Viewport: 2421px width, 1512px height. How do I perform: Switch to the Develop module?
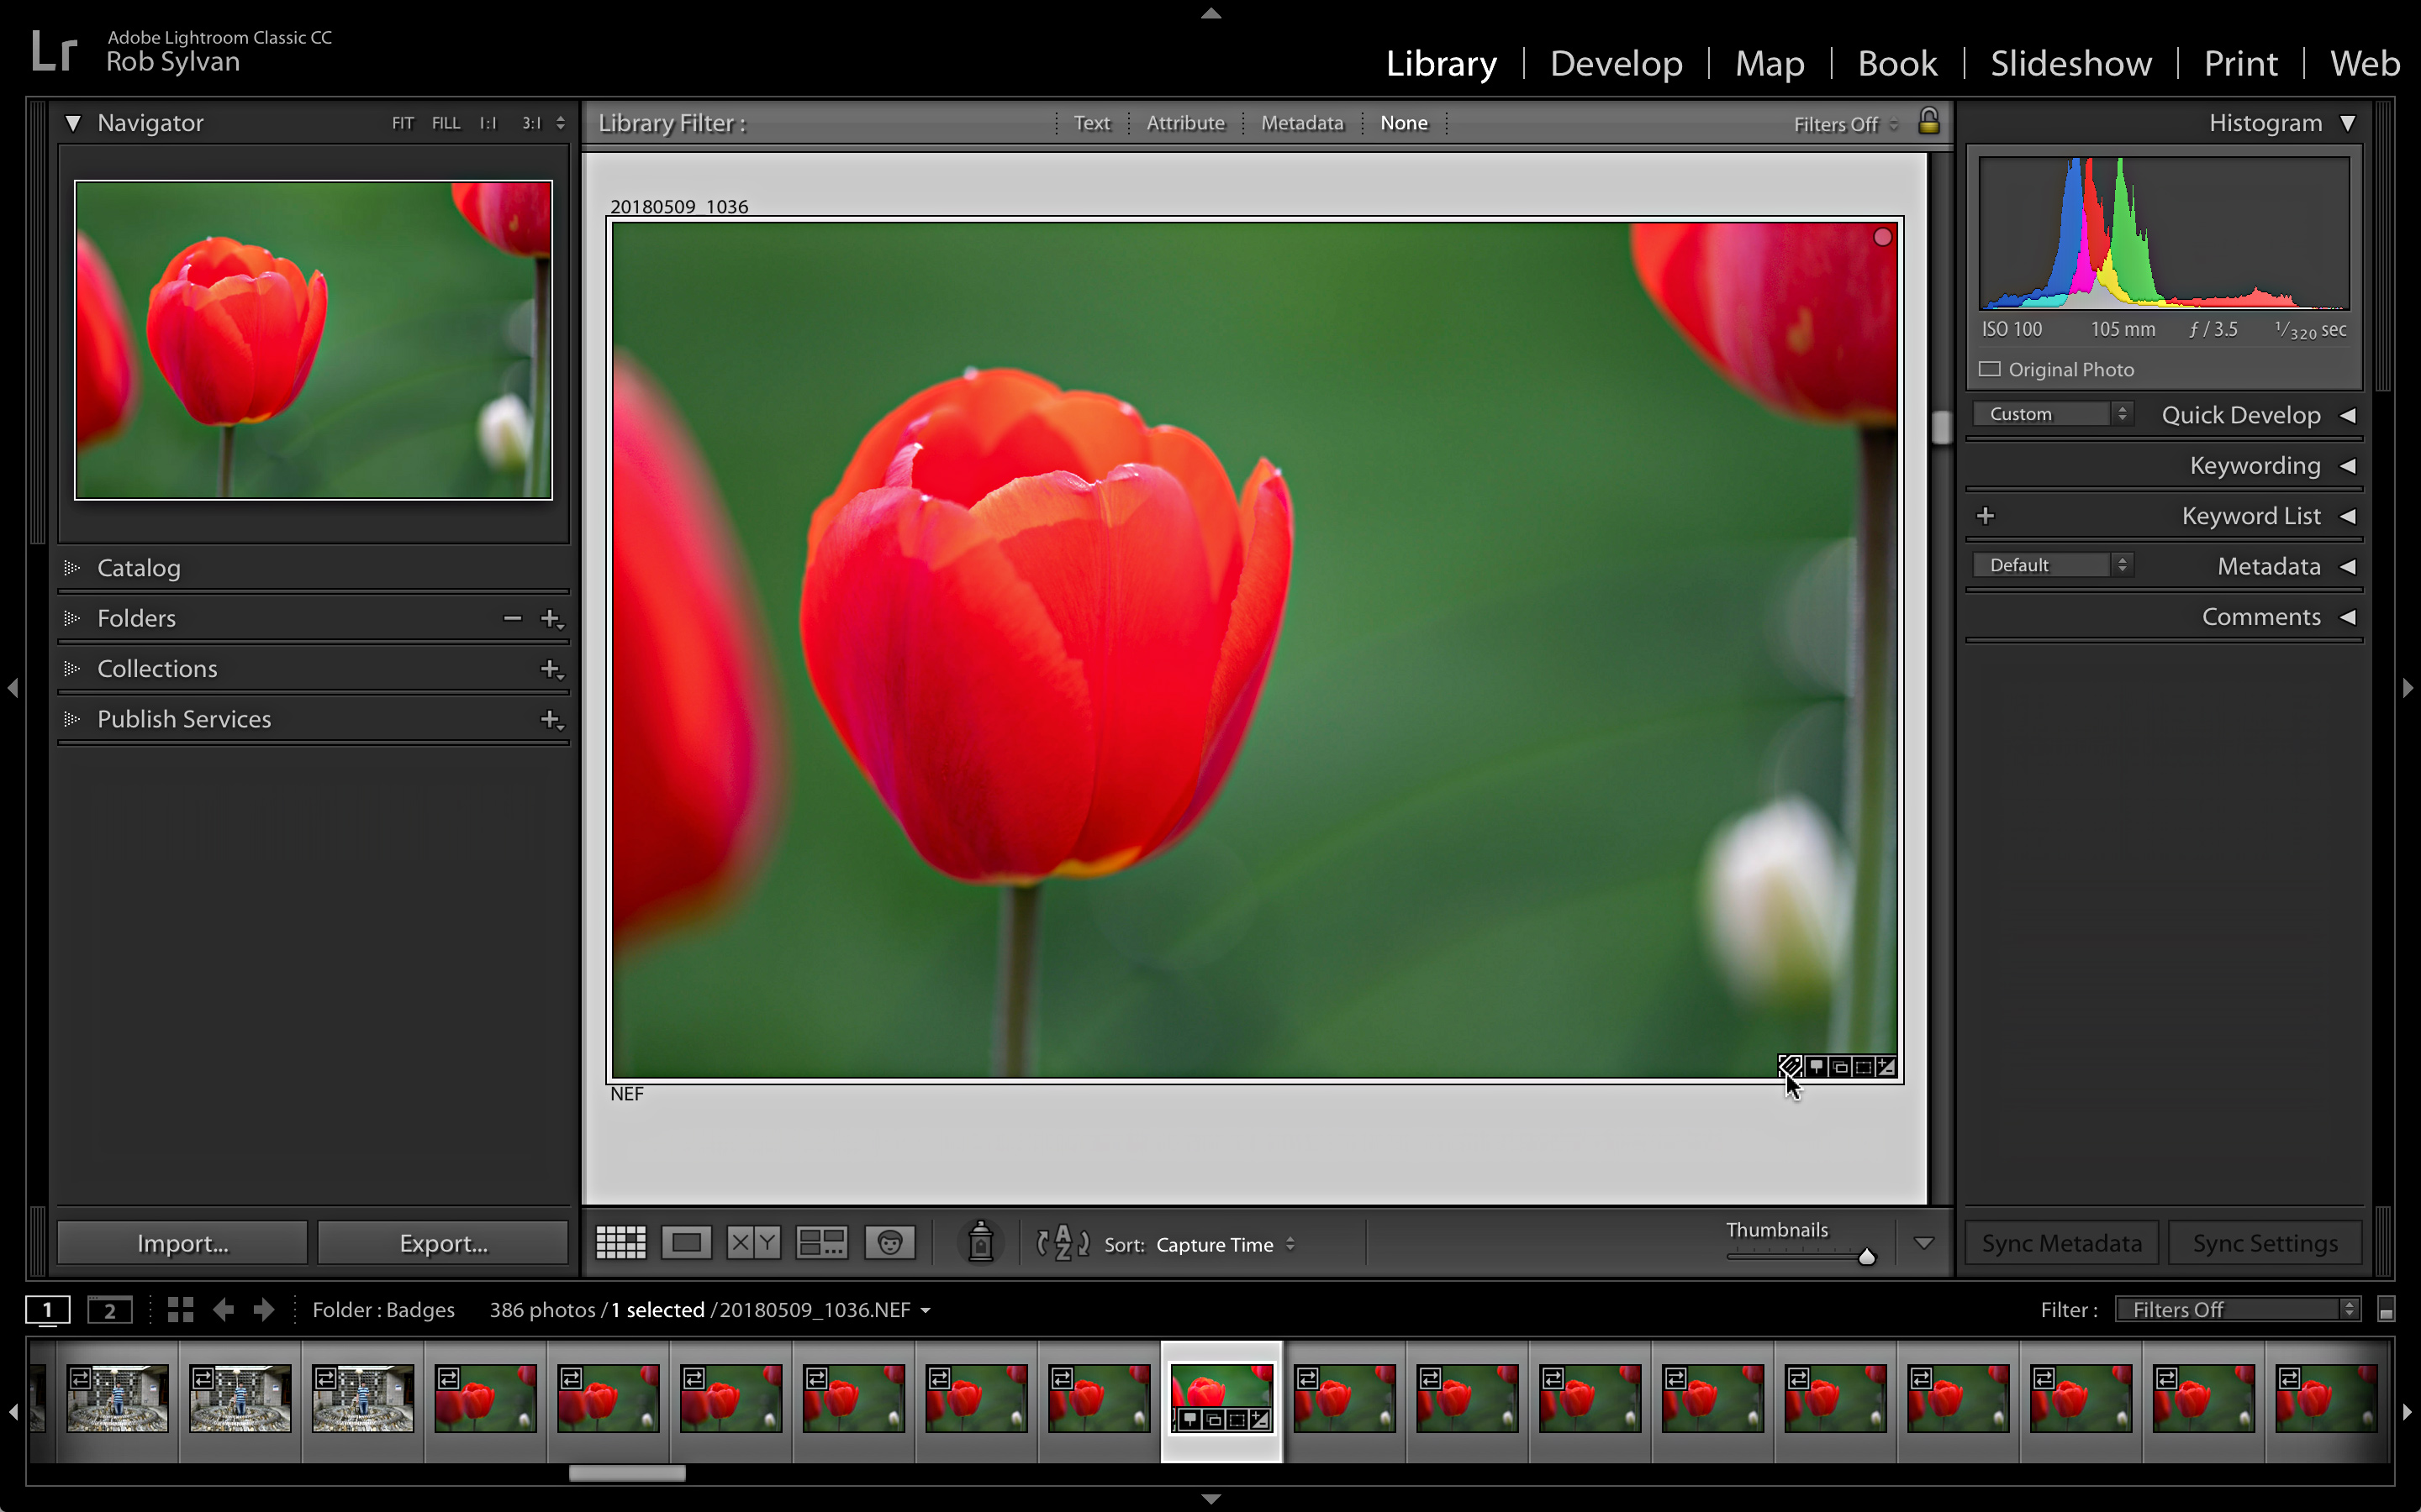pos(1617,63)
